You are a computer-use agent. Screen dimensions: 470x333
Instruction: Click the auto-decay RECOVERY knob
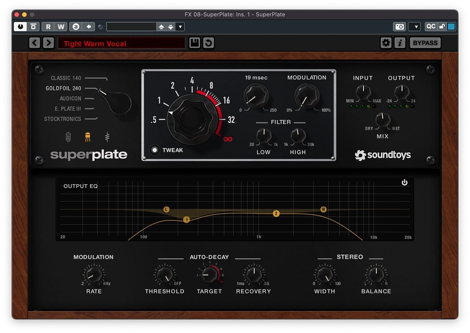pos(254,275)
